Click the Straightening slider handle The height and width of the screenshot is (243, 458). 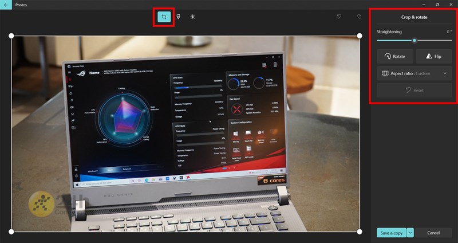[x=414, y=41]
